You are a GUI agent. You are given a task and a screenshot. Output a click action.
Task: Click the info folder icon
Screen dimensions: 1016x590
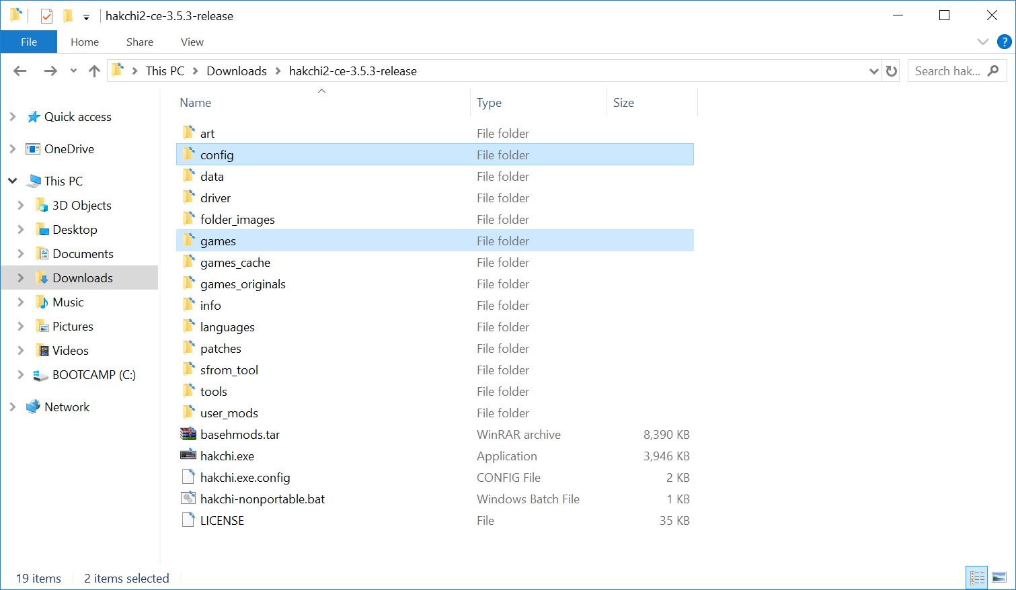tap(189, 305)
